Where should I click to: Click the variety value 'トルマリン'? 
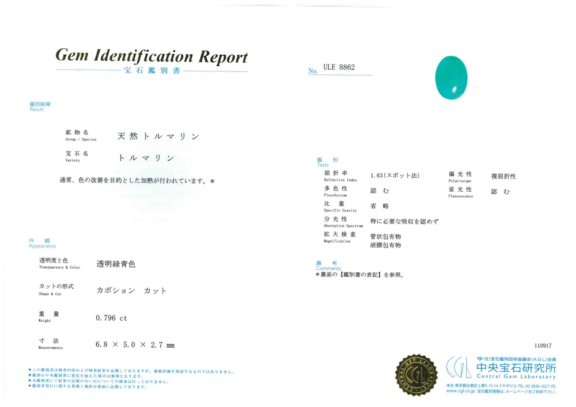click(146, 158)
